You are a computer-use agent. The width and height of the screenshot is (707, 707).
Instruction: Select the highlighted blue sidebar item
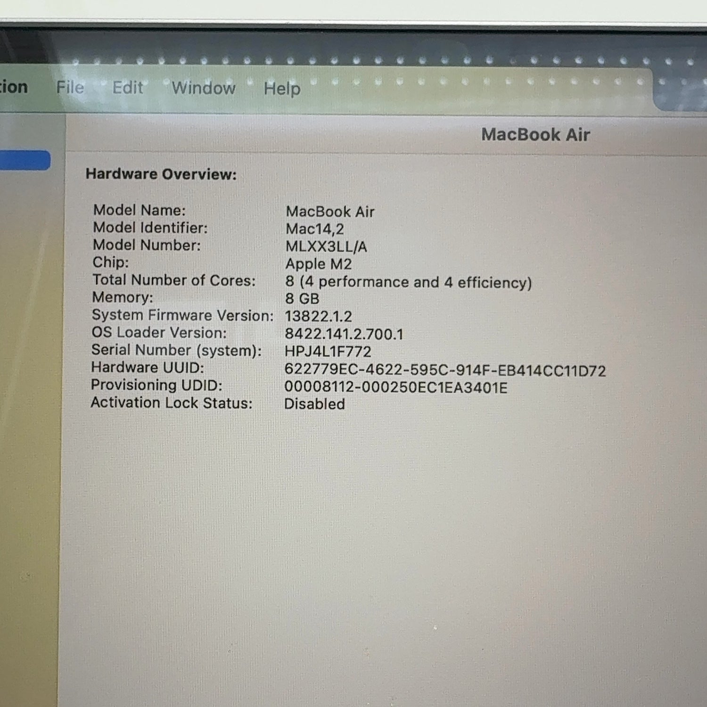(25, 160)
